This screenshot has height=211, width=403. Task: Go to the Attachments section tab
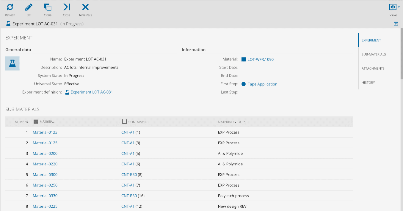tap(373, 68)
